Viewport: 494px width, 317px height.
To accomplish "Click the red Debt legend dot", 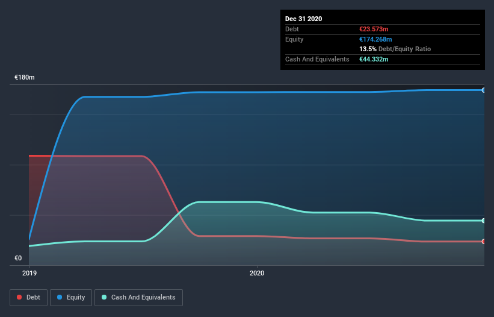I will tap(19, 297).
